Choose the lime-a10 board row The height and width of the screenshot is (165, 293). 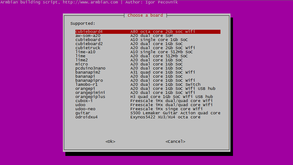tap(148, 52)
